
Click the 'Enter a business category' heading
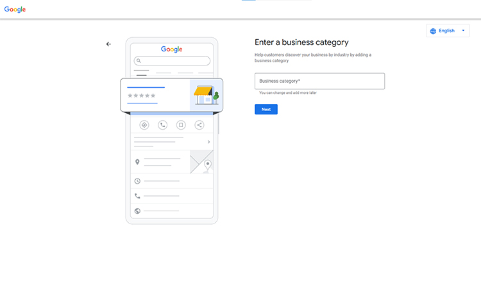click(301, 42)
